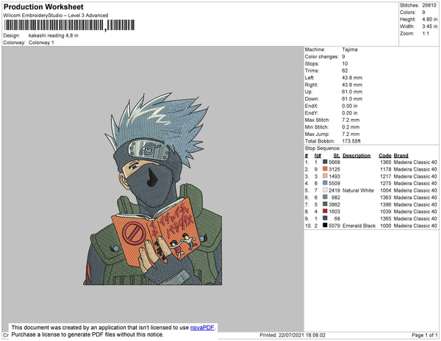Image resolution: width=441 pixels, height=341 pixels.
Task: Select the Natural White color swatch
Action: coord(325,190)
